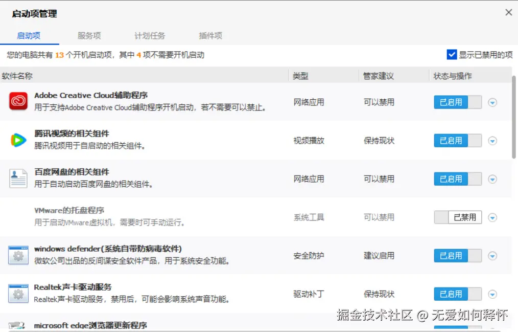Click the 百度网盘 document icon
This screenshot has width=518, height=332.
tap(18, 179)
